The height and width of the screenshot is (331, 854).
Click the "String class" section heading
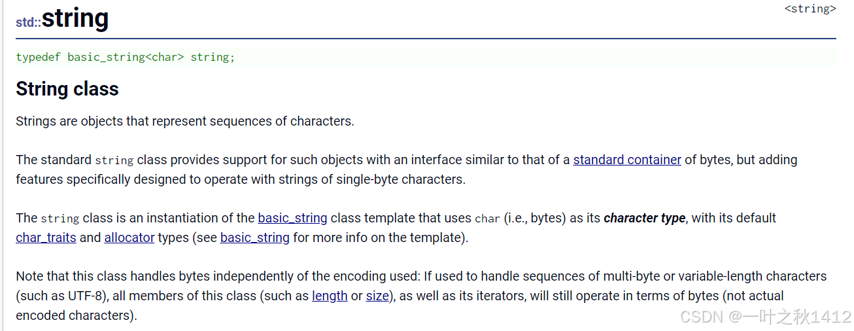point(67,89)
